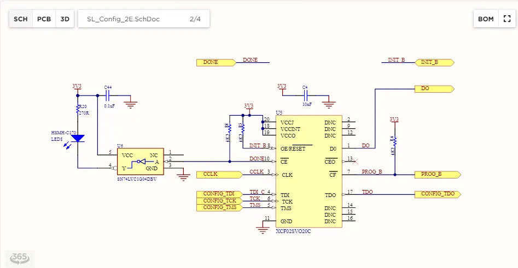The width and height of the screenshot is (518, 268).
Task: Select the CONFIG_TCK port
Action: click(x=219, y=201)
